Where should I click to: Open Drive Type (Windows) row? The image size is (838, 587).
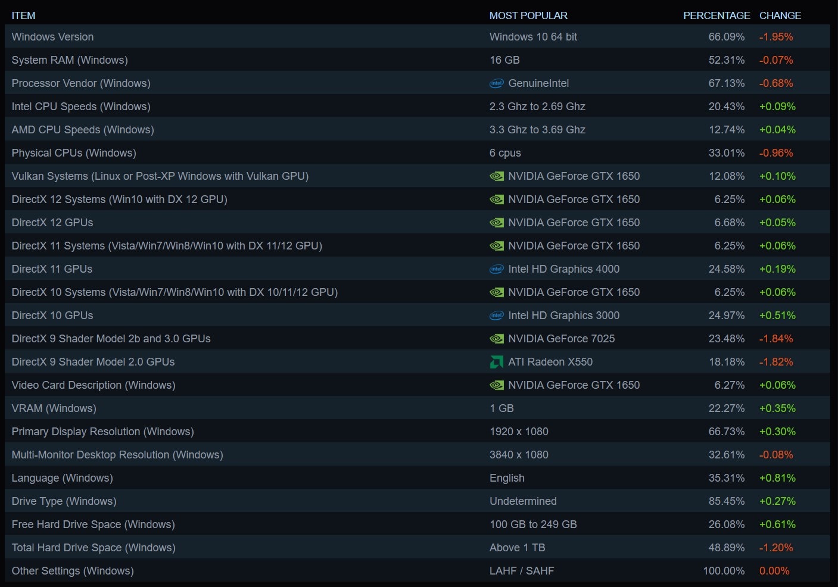coord(418,501)
